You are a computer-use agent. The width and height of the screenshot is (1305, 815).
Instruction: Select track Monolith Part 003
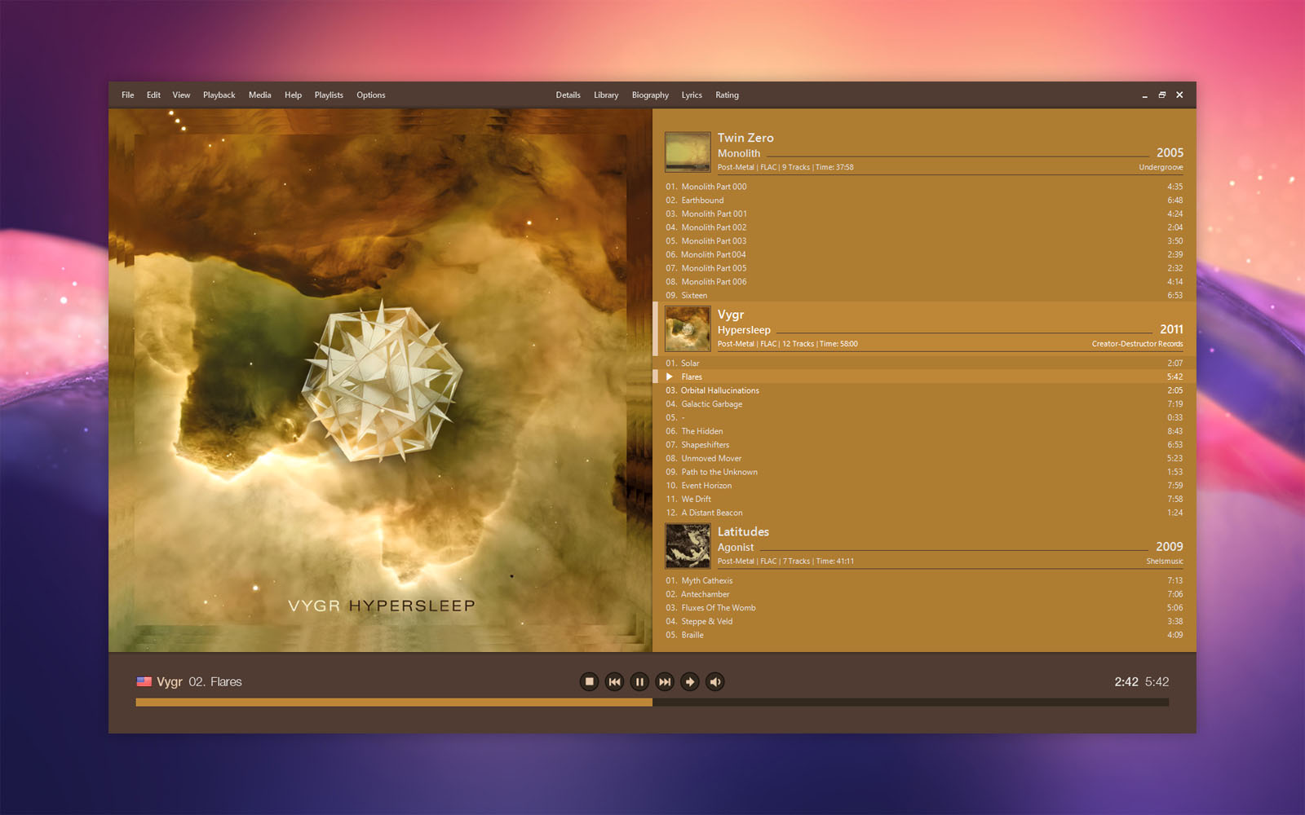tap(924, 241)
